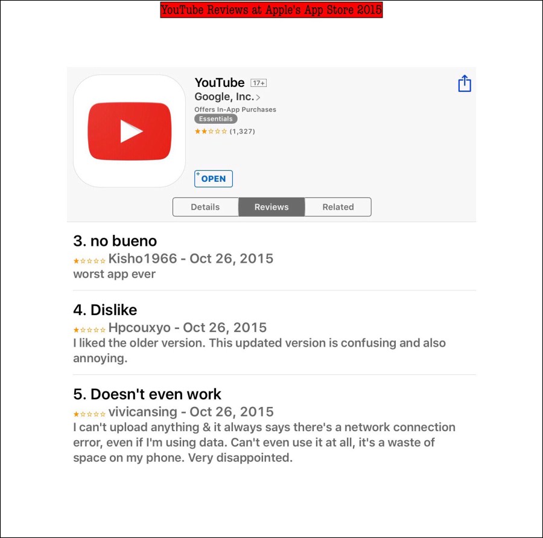Open the review titled 'Dislike'
The height and width of the screenshot is (538, 543).
[105, 310]
